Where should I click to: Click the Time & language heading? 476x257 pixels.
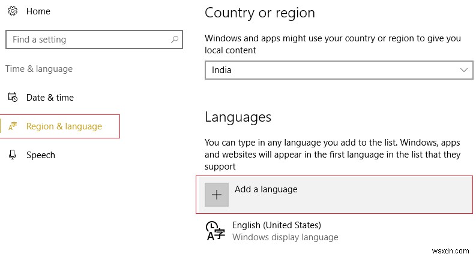[39, 69]
